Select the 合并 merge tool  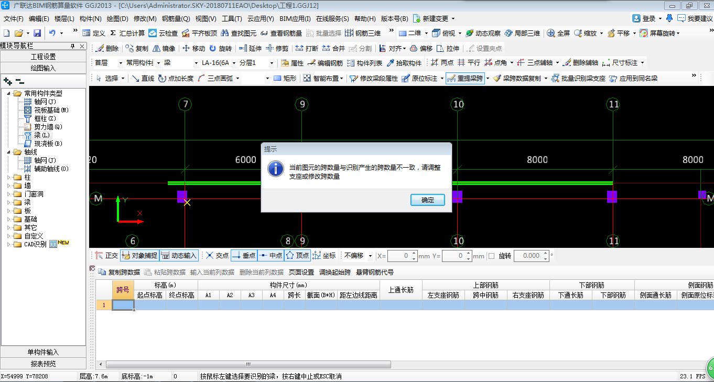coord(333,48)
